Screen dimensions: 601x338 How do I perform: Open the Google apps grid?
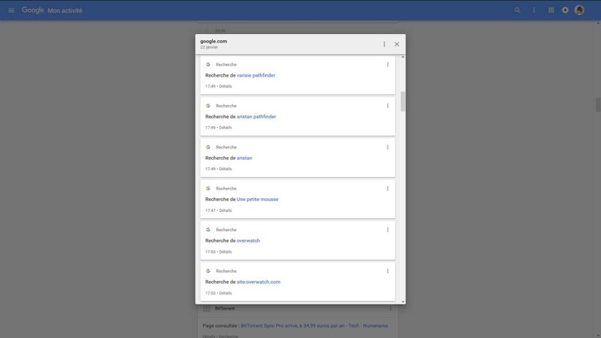551,11
